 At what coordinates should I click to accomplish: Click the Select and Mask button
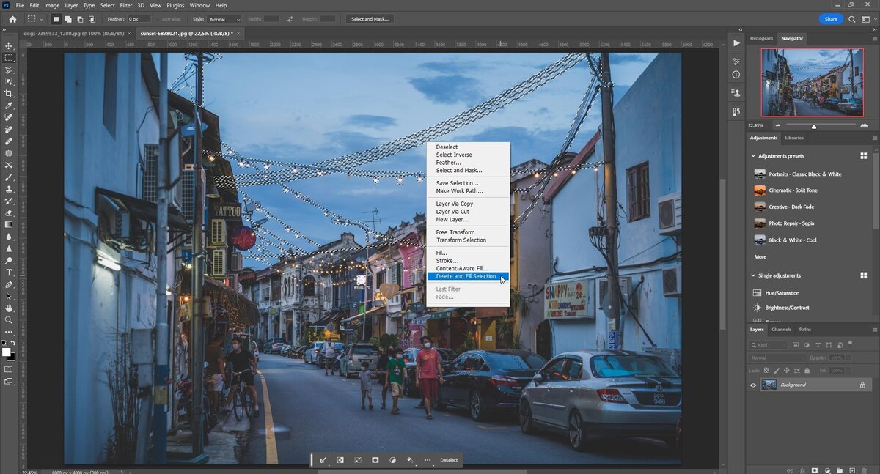(370, 19)
